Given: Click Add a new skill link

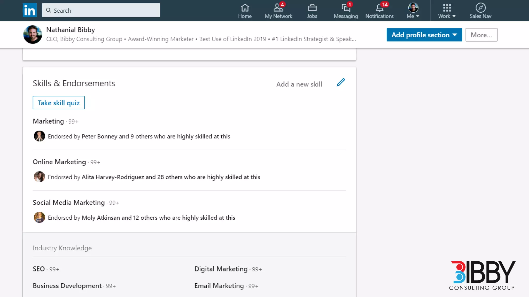Looking at the screenshot, I should click(299, 84).
